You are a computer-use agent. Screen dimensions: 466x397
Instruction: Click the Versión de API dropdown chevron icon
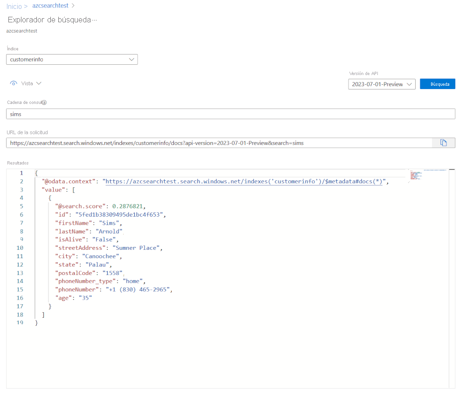pos(410,84)
